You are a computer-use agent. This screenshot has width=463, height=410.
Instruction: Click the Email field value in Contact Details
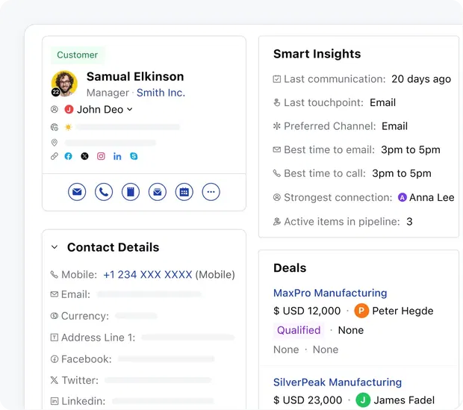[x=149, y=294]
